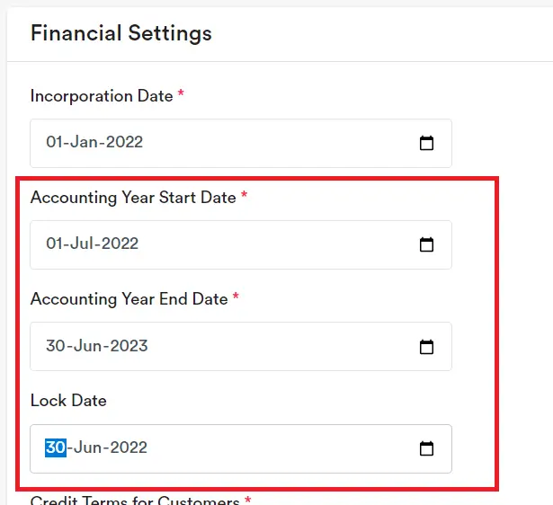553x505 pixels.
Task: Select year "2022" in the Lock Date field
Action: [x=127, y=447]
